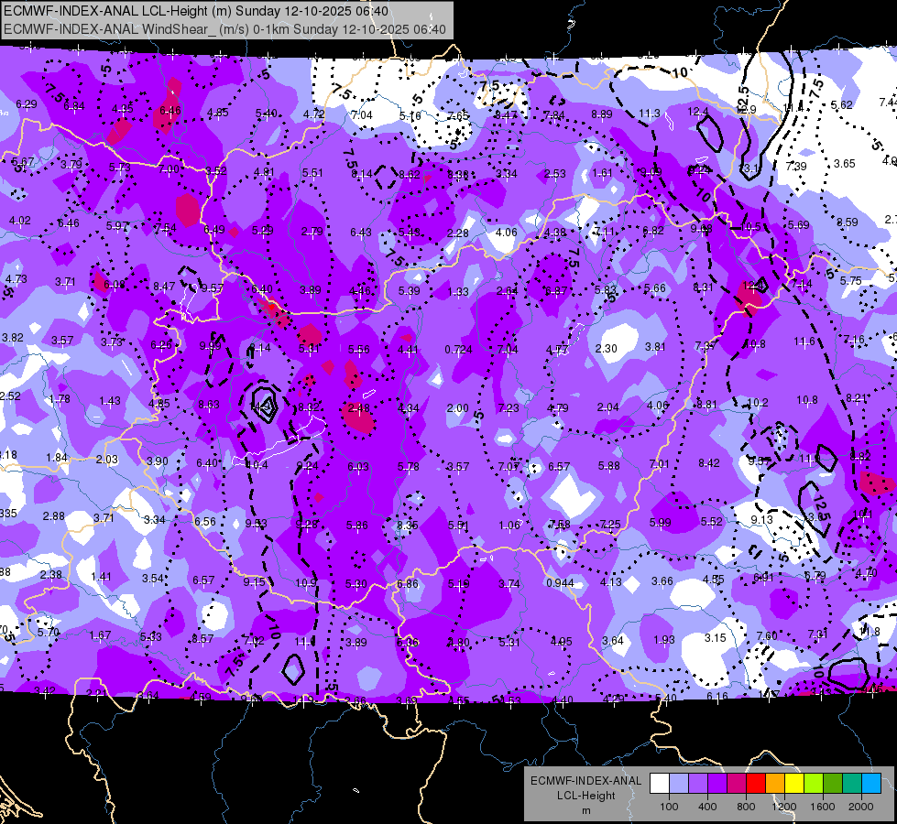The height and width of the screenshot is (824, 897).
Task: Click the orange legend color box
Action: (x=774, y=784)
